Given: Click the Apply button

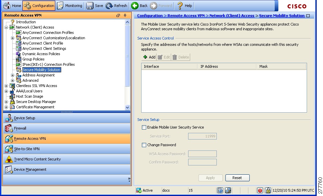Looking at the screenshot, I should [210, 178].
